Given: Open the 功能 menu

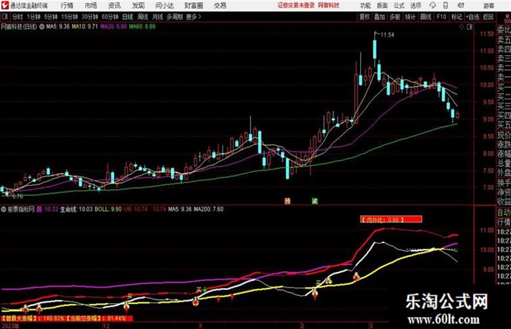Looking at the screenshot, I should click(x=366, y=5).
